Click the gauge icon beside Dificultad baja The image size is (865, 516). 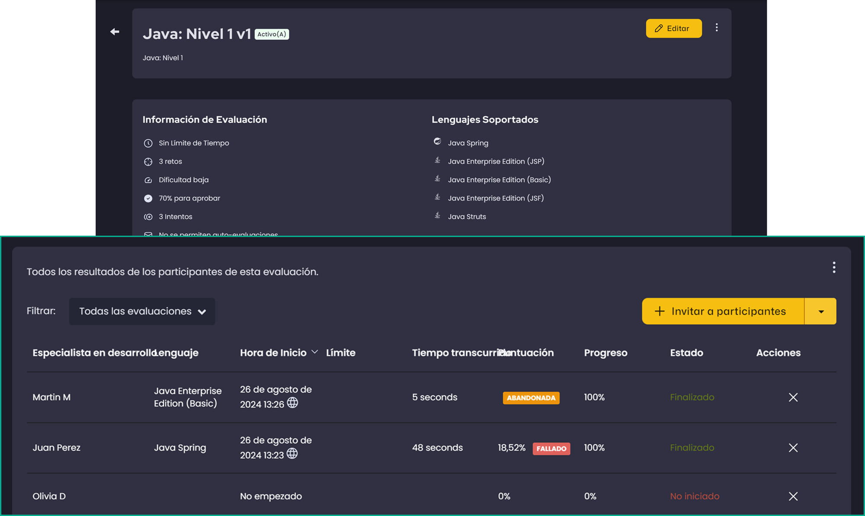click(148, 180)
